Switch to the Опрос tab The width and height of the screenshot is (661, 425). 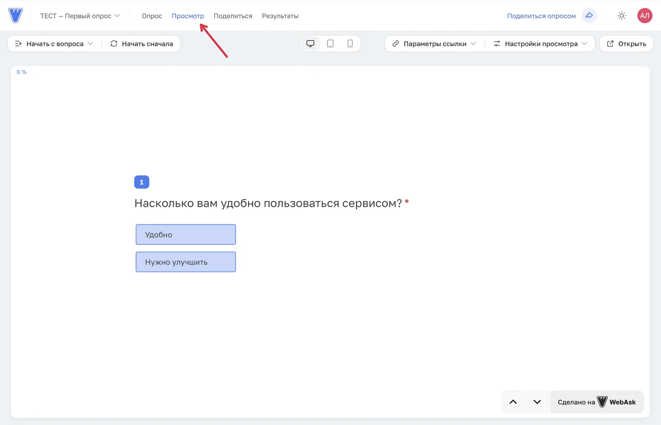152,16
